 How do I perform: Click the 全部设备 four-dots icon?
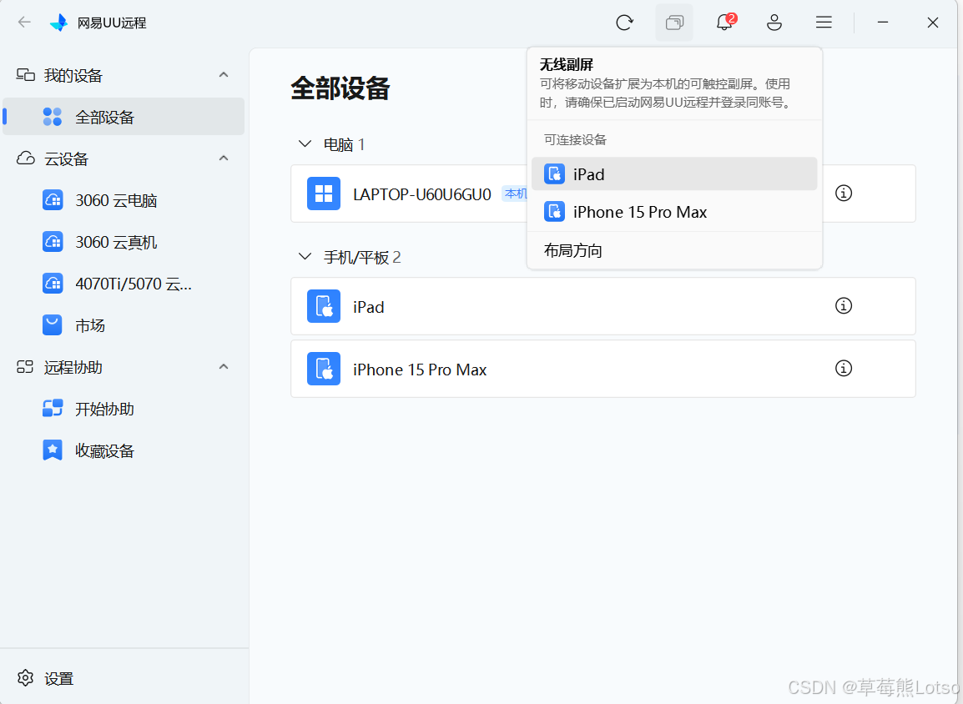53,117
